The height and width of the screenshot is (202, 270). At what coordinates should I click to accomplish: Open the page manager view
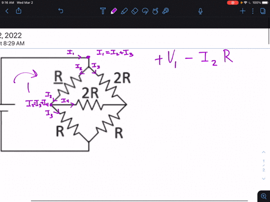(263, 11)
